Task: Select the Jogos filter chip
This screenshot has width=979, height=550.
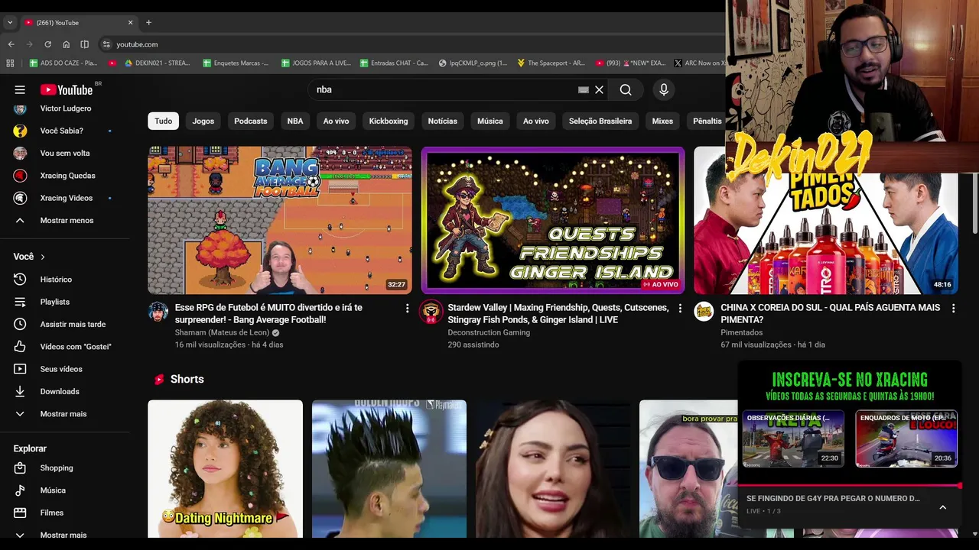Action: (x=203, y=121)
